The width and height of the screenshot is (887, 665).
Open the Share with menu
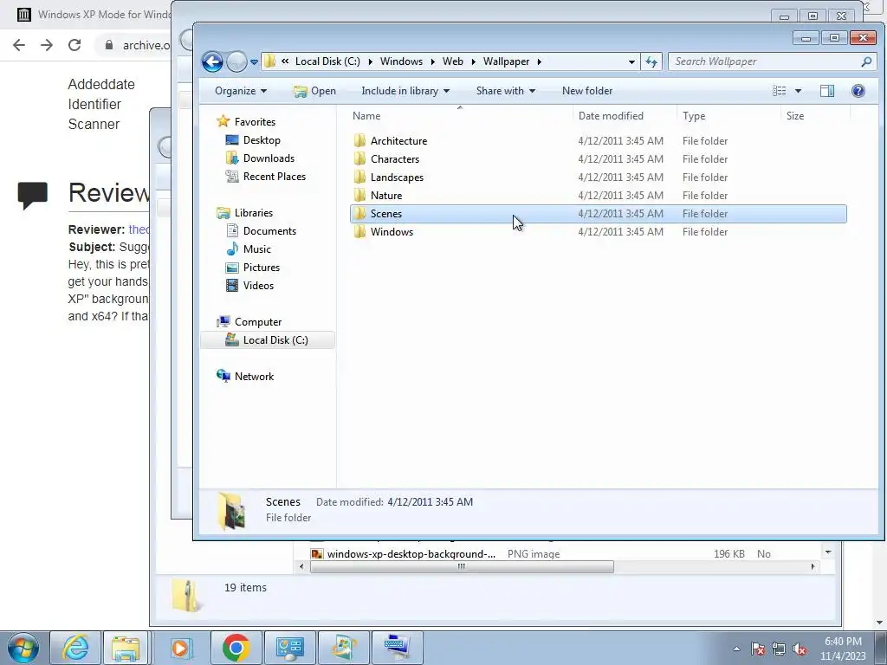pyautogui.click(x=505, y=91)
